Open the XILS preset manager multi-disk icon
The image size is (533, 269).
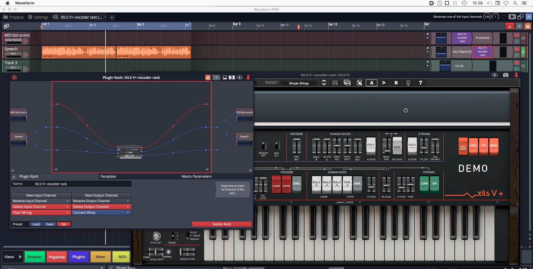click(347, 83)
